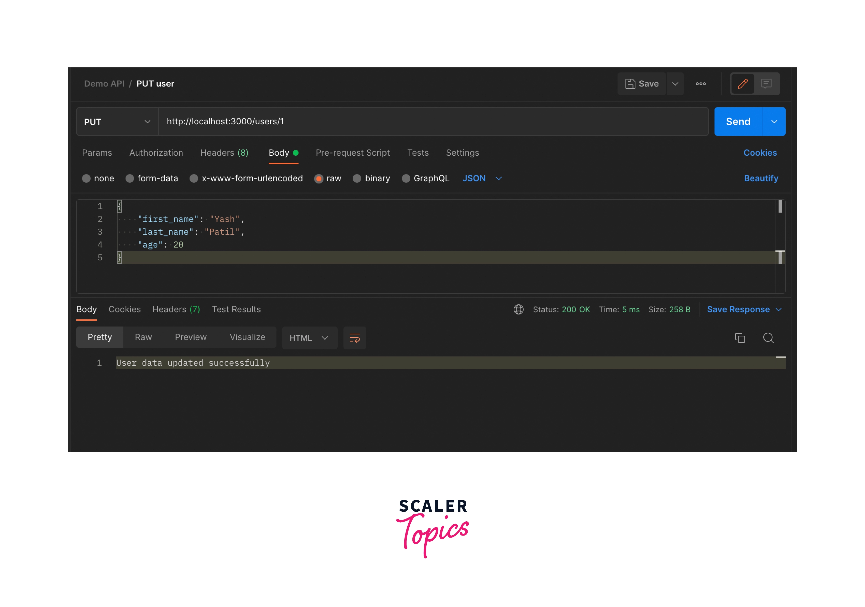
Task: Click the Beautify link
Action: [x=761, y=179]
